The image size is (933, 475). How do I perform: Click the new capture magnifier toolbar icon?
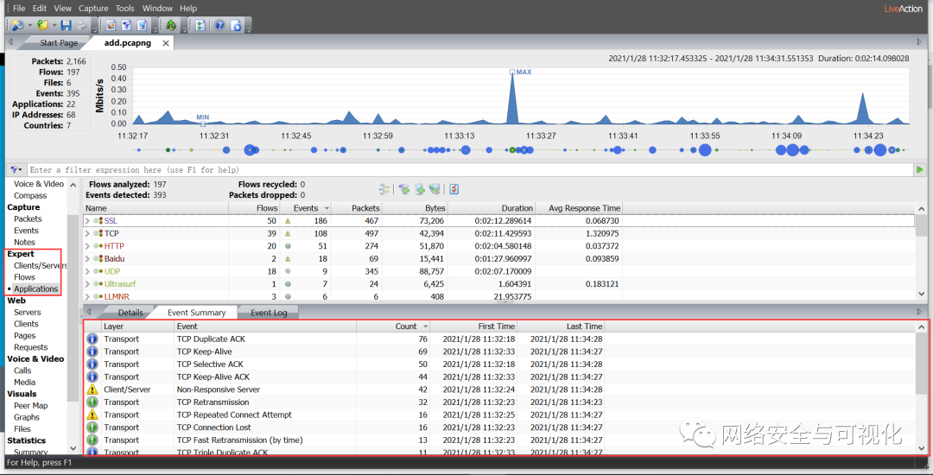click(18, 25)
